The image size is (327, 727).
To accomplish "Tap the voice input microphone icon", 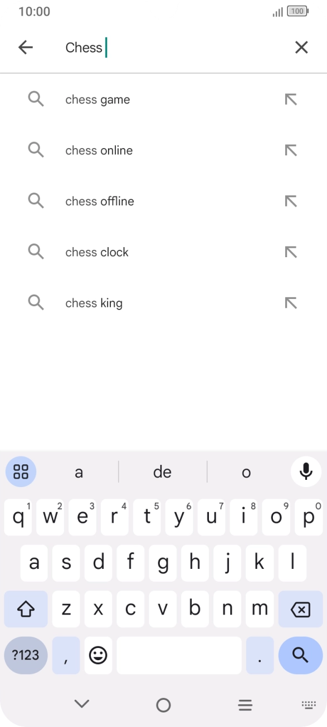I will 306,471.
